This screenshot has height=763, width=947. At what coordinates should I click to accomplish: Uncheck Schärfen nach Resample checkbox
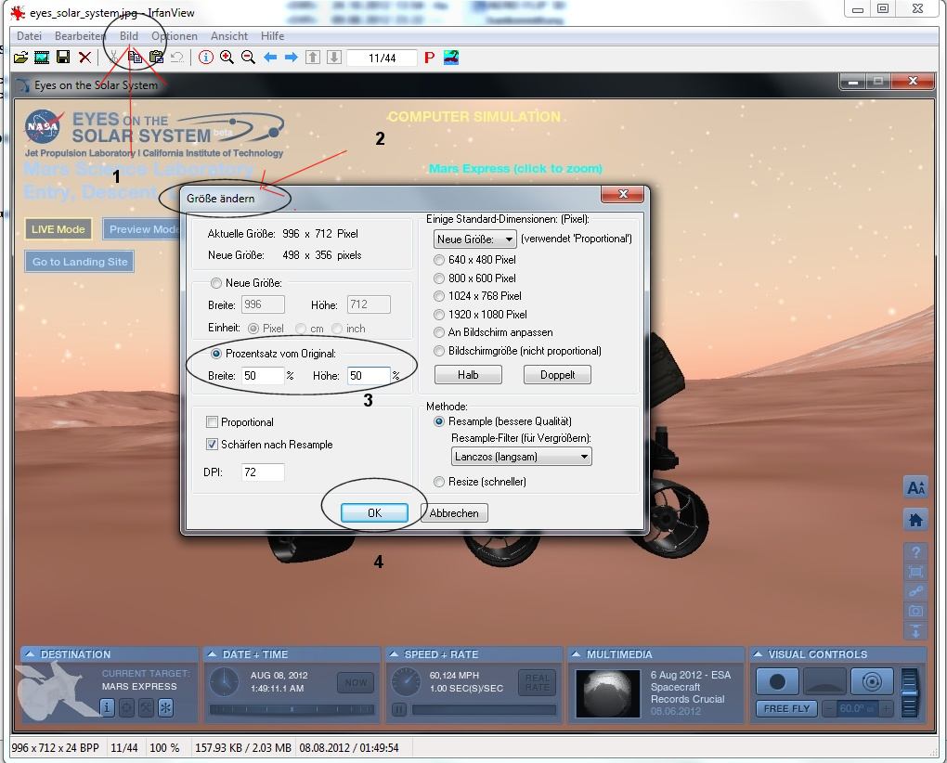tap(212, 445)
